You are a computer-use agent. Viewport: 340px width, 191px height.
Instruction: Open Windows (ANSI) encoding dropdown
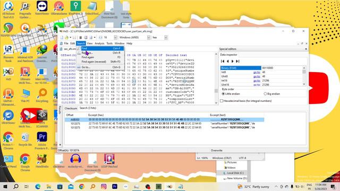tap(149, 38)
